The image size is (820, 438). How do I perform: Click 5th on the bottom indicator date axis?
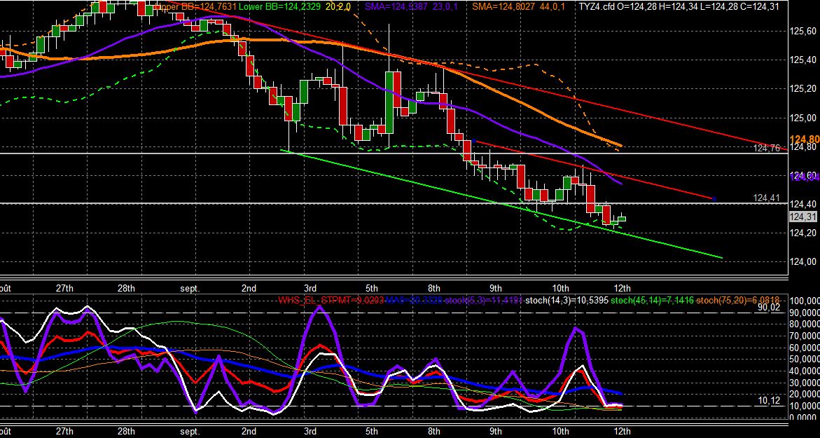(371, 432)
